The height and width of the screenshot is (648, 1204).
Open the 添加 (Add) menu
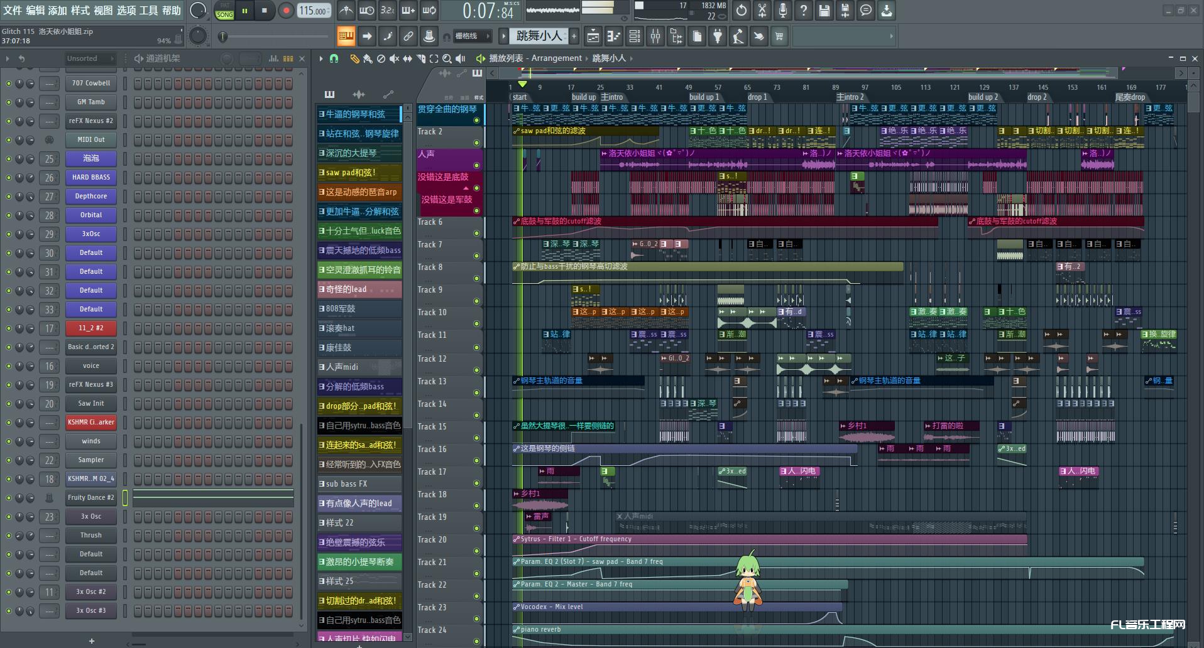[x=57, y=10]
